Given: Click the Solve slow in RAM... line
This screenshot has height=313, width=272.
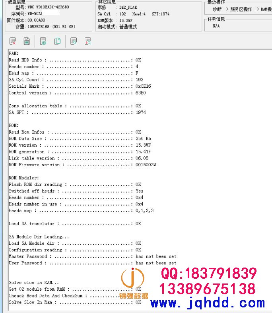Looking at the screenshot, I should click(34, 283).
